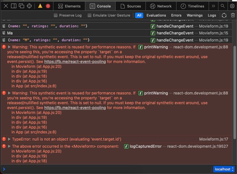Viewport: 237px width, 174px height.
Task: Click the error icon on the first warning
Action: (4, 47)
